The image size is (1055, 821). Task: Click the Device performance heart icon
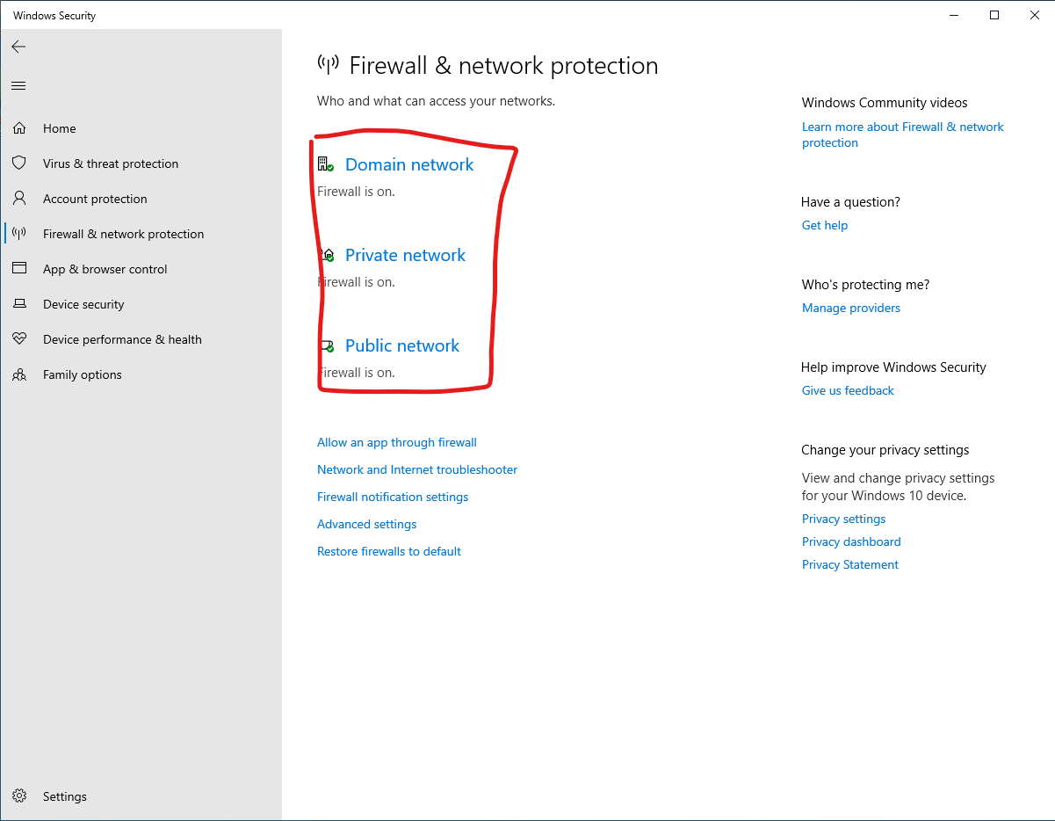[x=19, y=339]
